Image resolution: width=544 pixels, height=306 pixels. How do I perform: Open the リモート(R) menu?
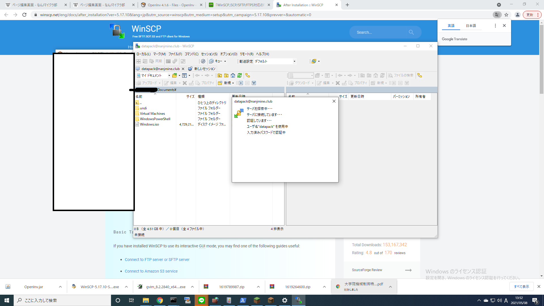246,54
